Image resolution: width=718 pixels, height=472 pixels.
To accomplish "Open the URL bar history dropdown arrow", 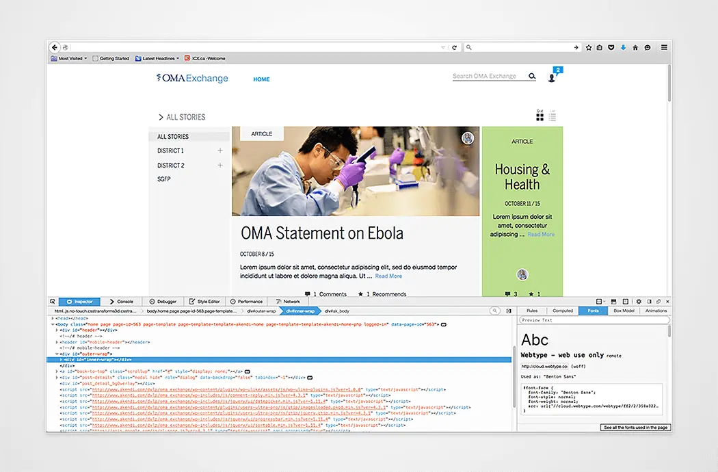I will point(443,48).
